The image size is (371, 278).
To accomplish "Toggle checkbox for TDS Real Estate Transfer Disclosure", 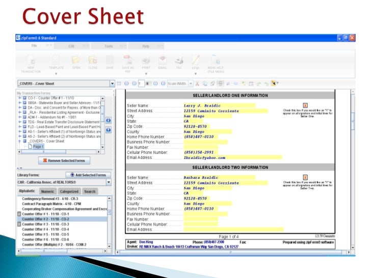I will 24,122.
